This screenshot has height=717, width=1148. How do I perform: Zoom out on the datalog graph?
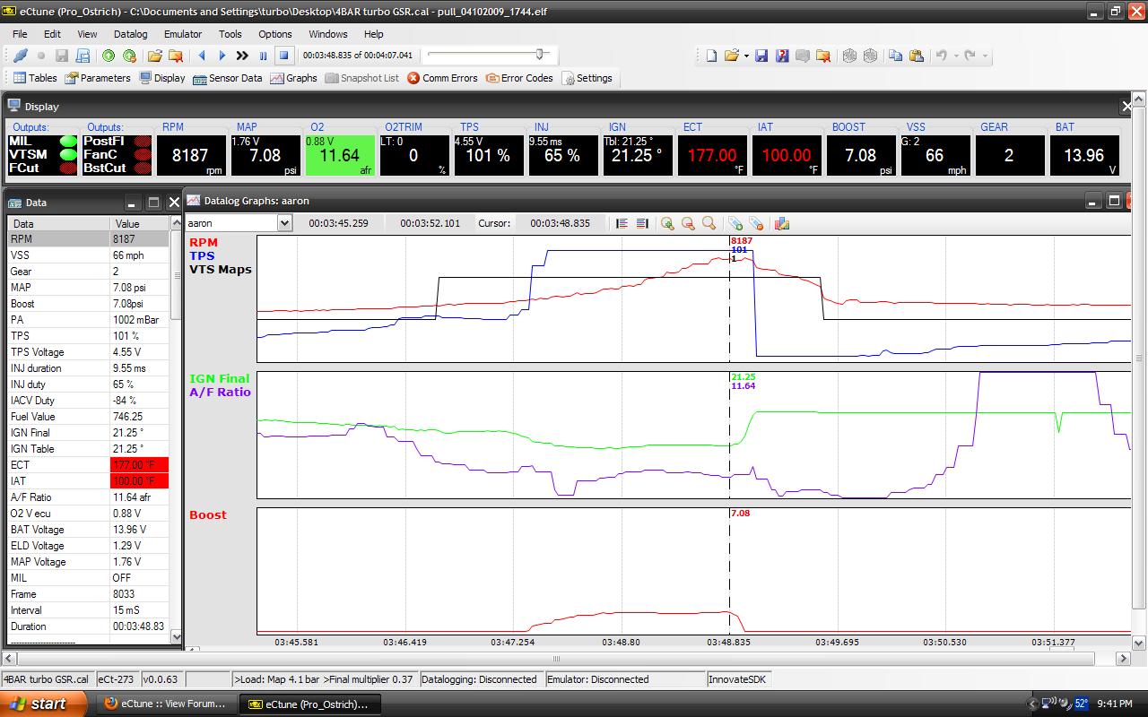pyautogui.click(x=688, y=223)
